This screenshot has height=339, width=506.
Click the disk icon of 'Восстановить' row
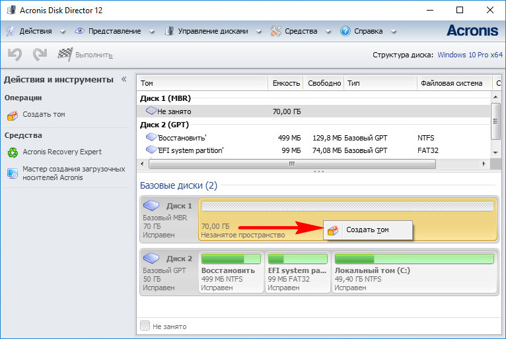coord(151,137)
